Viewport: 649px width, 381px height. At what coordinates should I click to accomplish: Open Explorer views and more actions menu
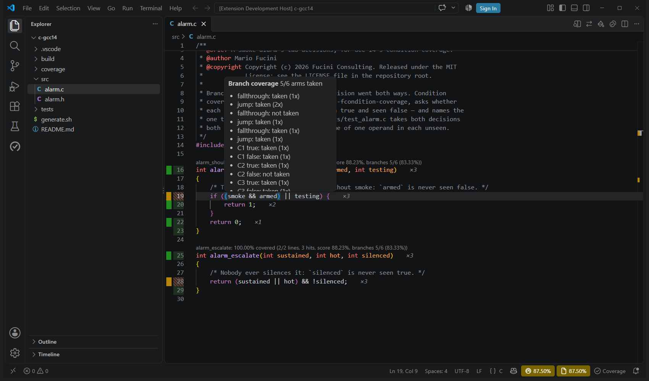(155, 24)
